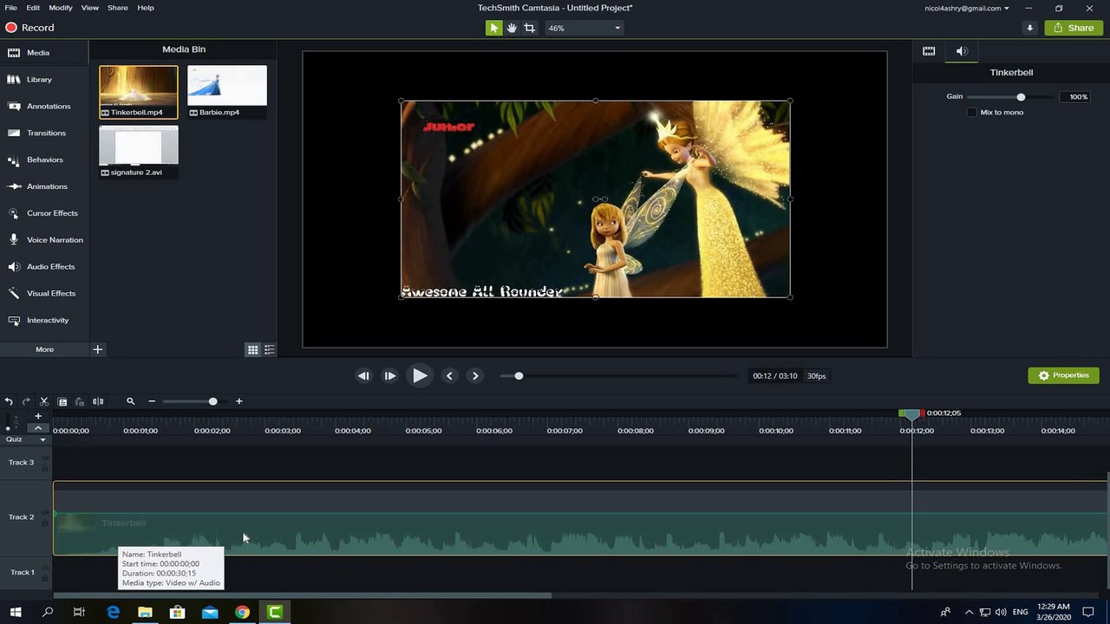Open the Visual Effects tab
The height and width of the screenshot is (624, 1110).
click(x=44, y=294)
